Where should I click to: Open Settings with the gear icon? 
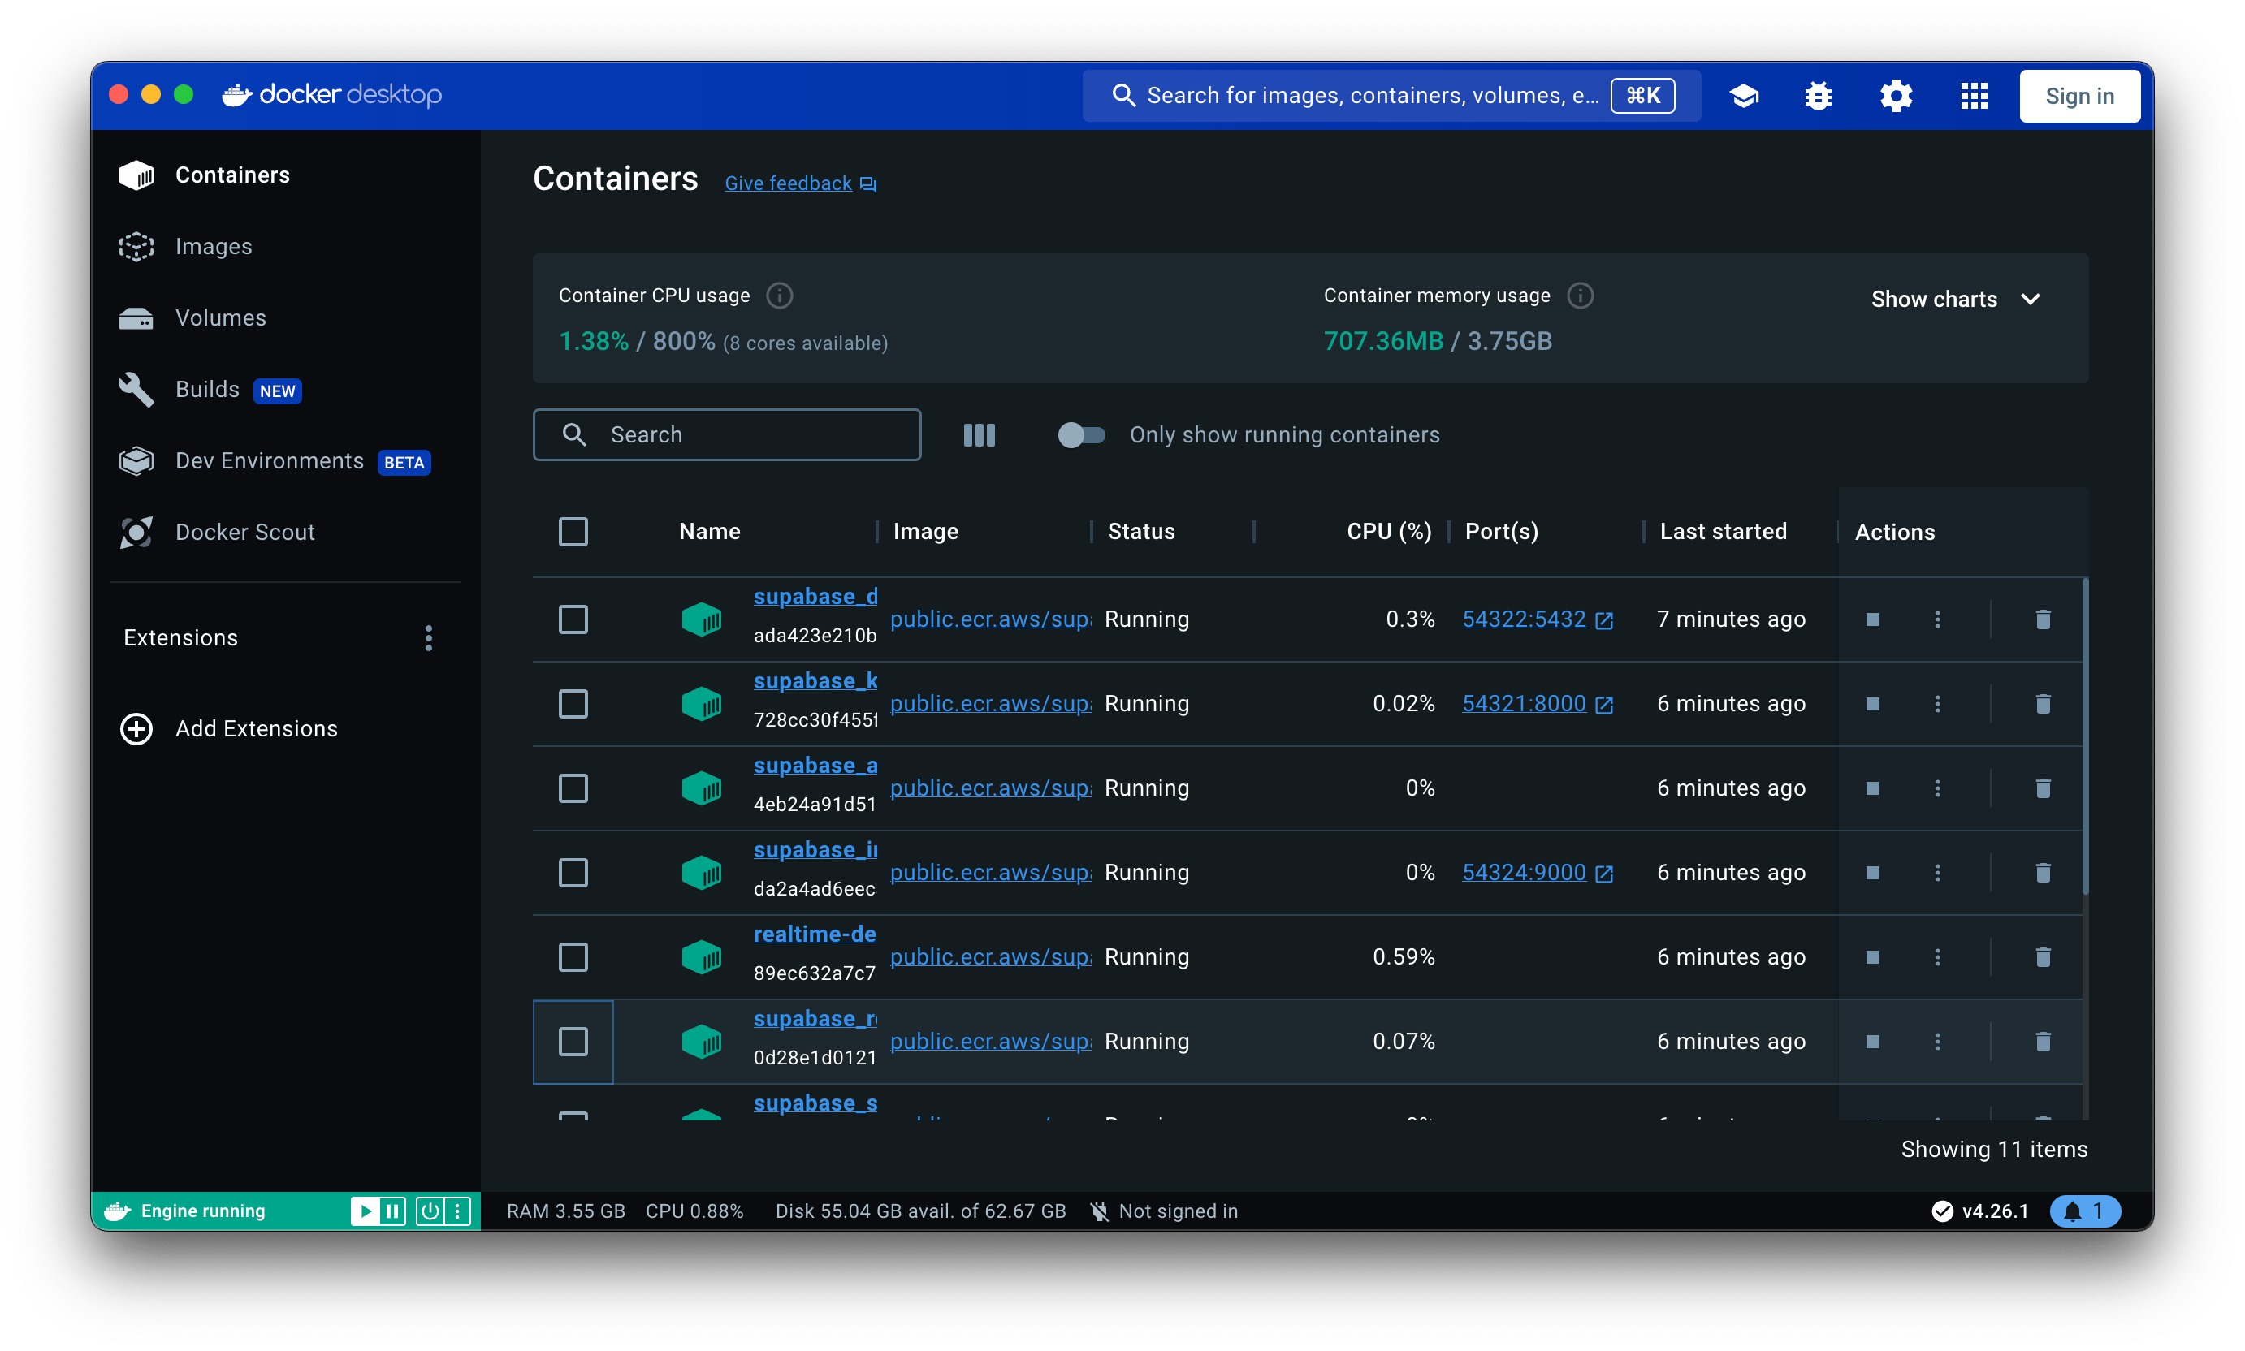click(1895, 96)
